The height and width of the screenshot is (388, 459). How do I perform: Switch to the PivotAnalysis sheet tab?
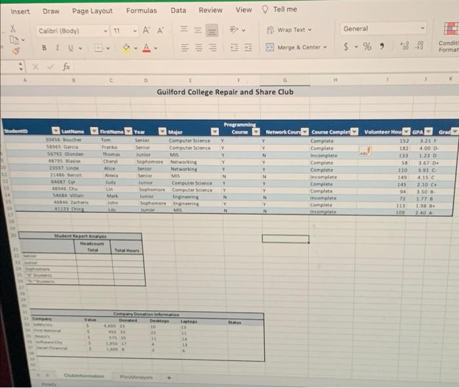point(136,377)
